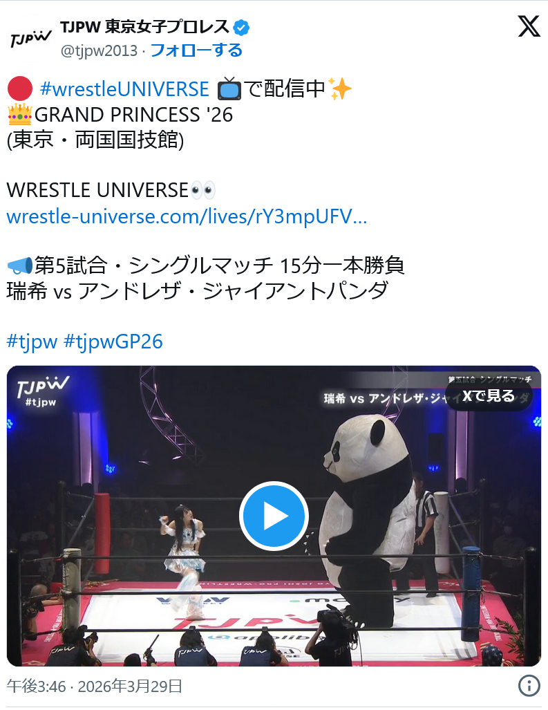
Task: Click the TJPW watermark in video
Action: click(x=43, y=391)
